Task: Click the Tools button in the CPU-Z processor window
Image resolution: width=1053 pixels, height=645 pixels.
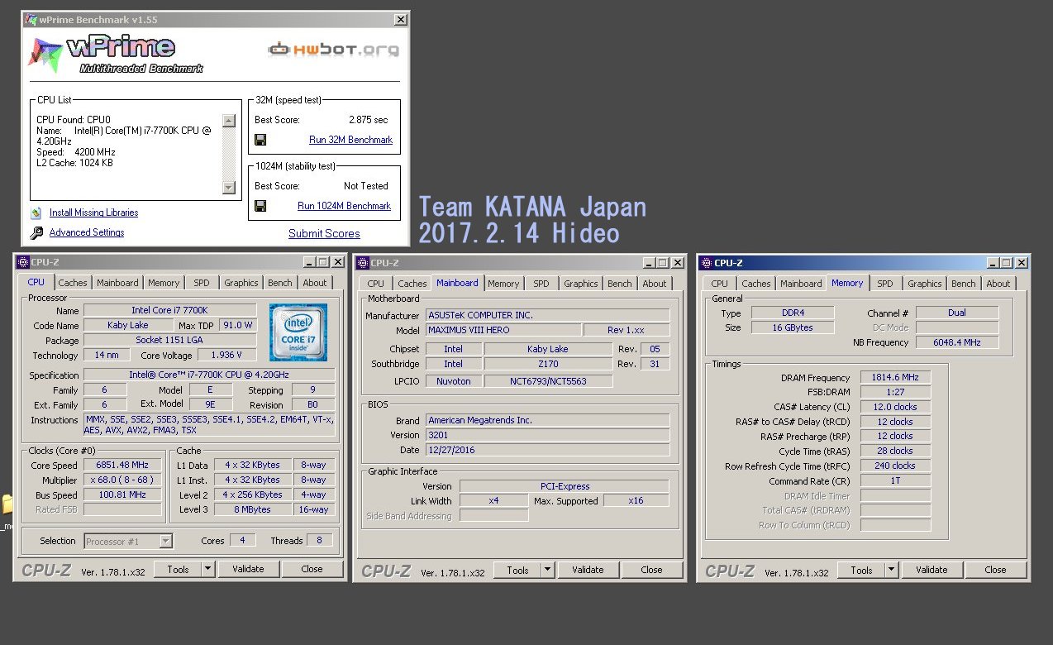Action: (x=178, y=569)
